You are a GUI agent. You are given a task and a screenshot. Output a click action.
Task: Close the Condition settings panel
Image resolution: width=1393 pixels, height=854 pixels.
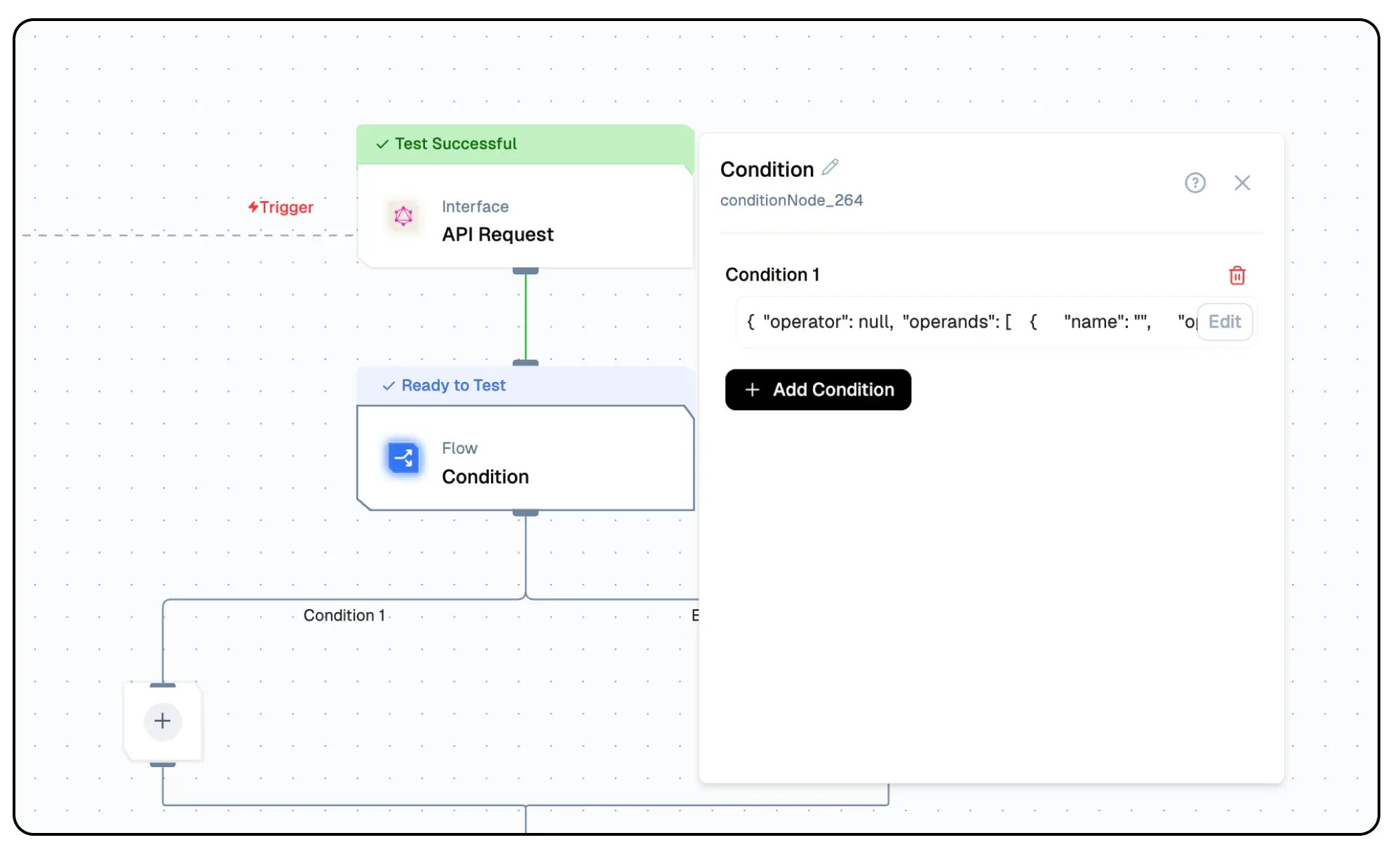coord(1242,183)
